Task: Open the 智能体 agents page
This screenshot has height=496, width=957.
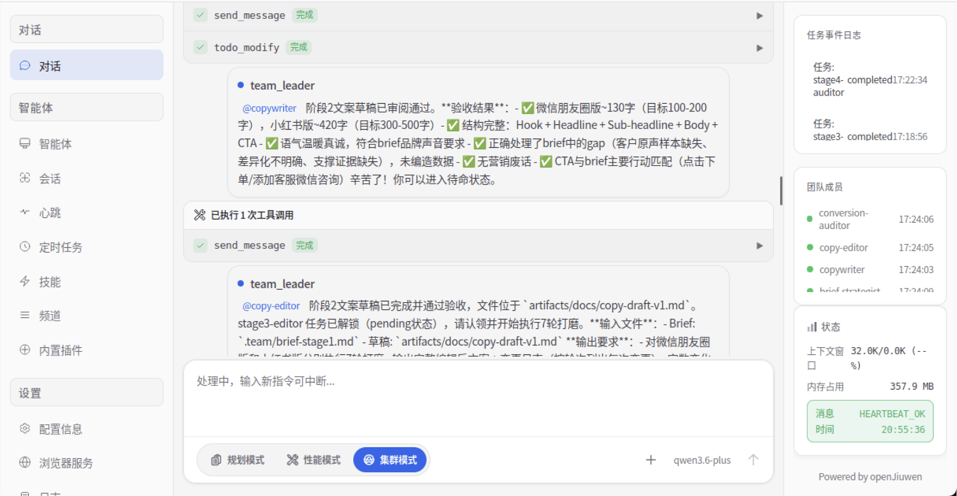Action: (x=87, y=143)
